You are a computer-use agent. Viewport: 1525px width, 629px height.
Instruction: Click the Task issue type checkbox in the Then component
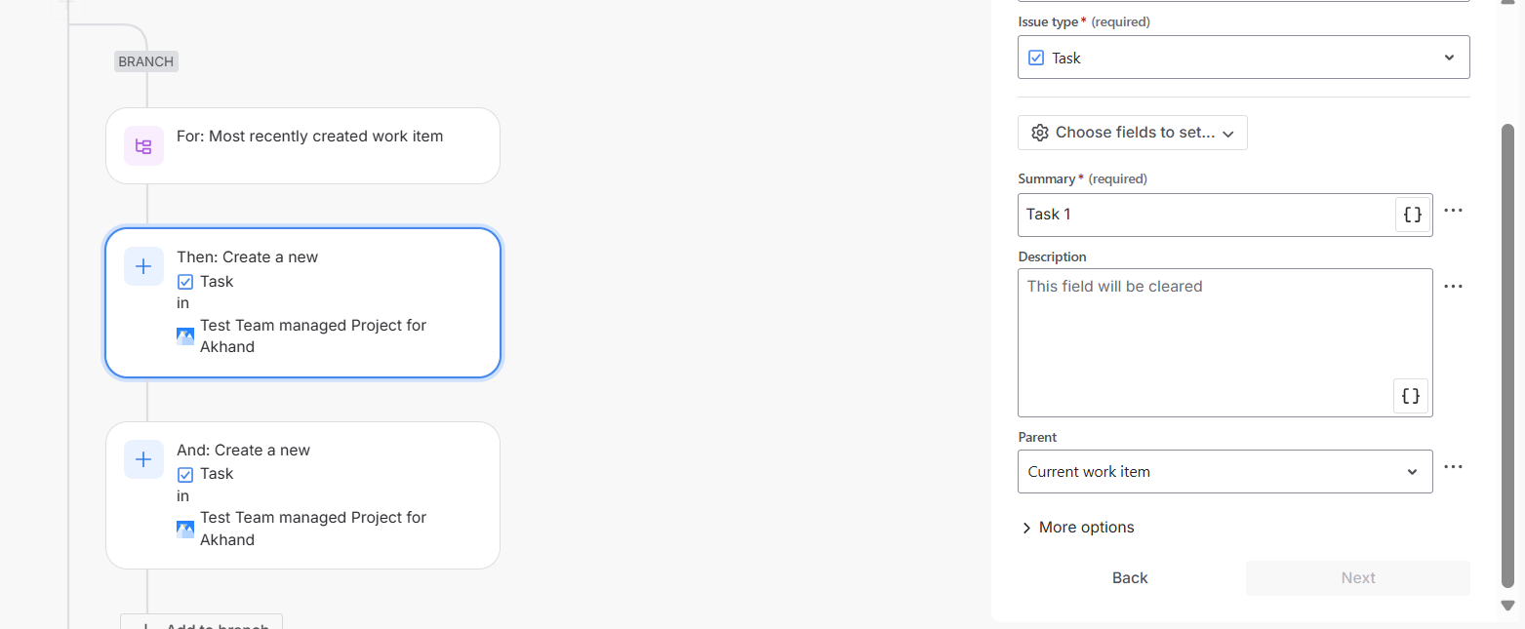point(184,281)
